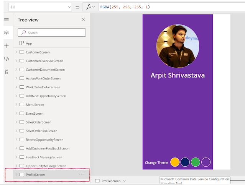Expand ProfileScreen node in tree
The height and width of the screenshot is (185, 245).
(x=16, y=174)
